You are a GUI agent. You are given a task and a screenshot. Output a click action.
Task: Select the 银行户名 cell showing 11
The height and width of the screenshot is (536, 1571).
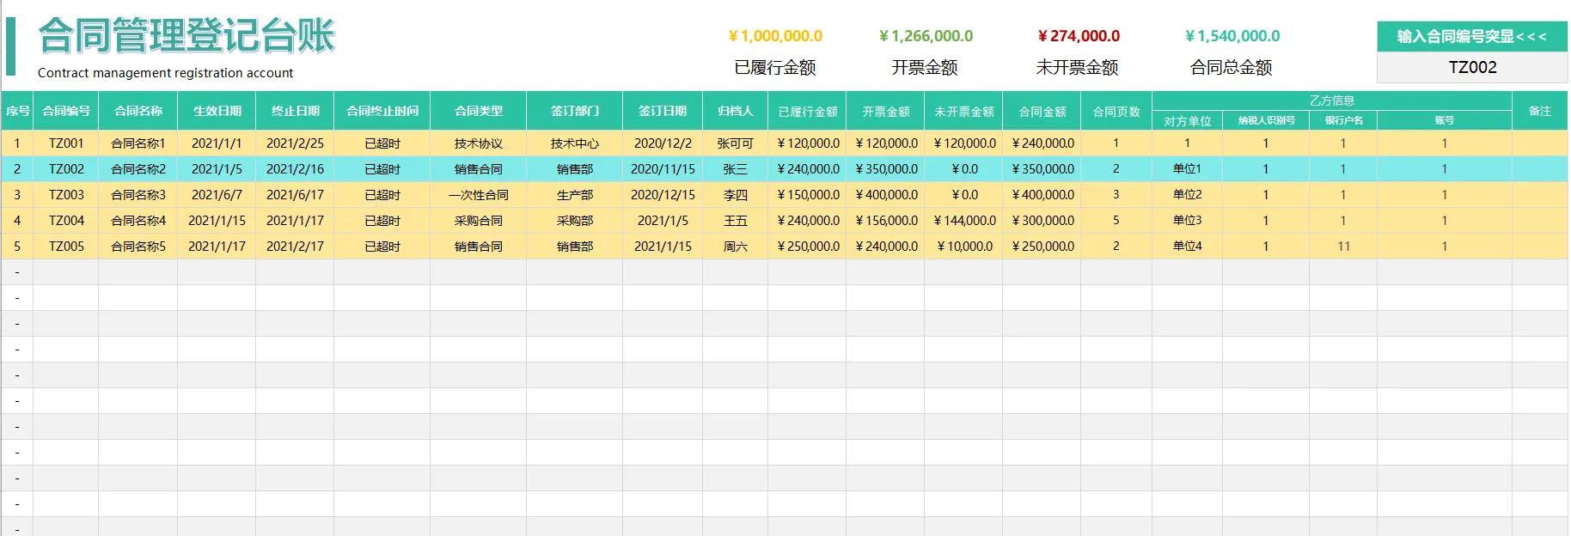point(1343,247)
